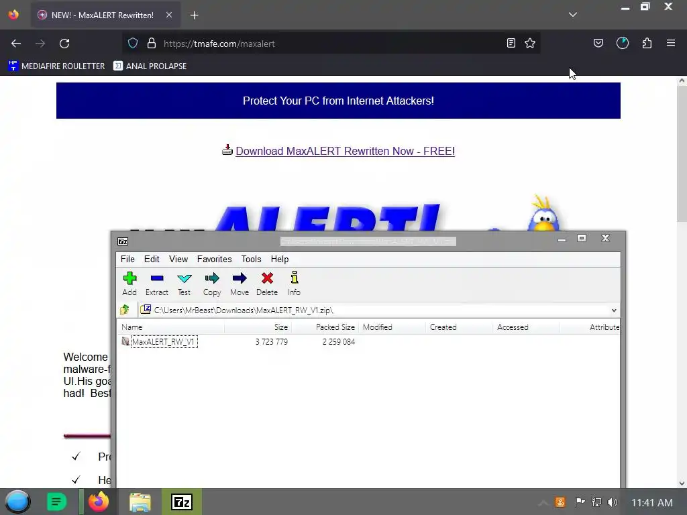Open the Firefox account icon
Screen dimensions: 687x515
[623, 43]
